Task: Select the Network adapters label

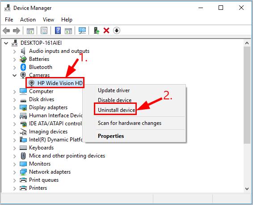Action: tap(50, 172)
